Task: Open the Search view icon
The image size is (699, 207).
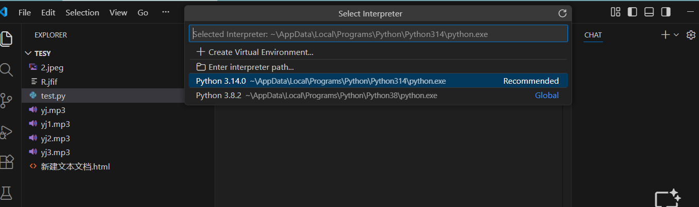Action: [6, 70]
